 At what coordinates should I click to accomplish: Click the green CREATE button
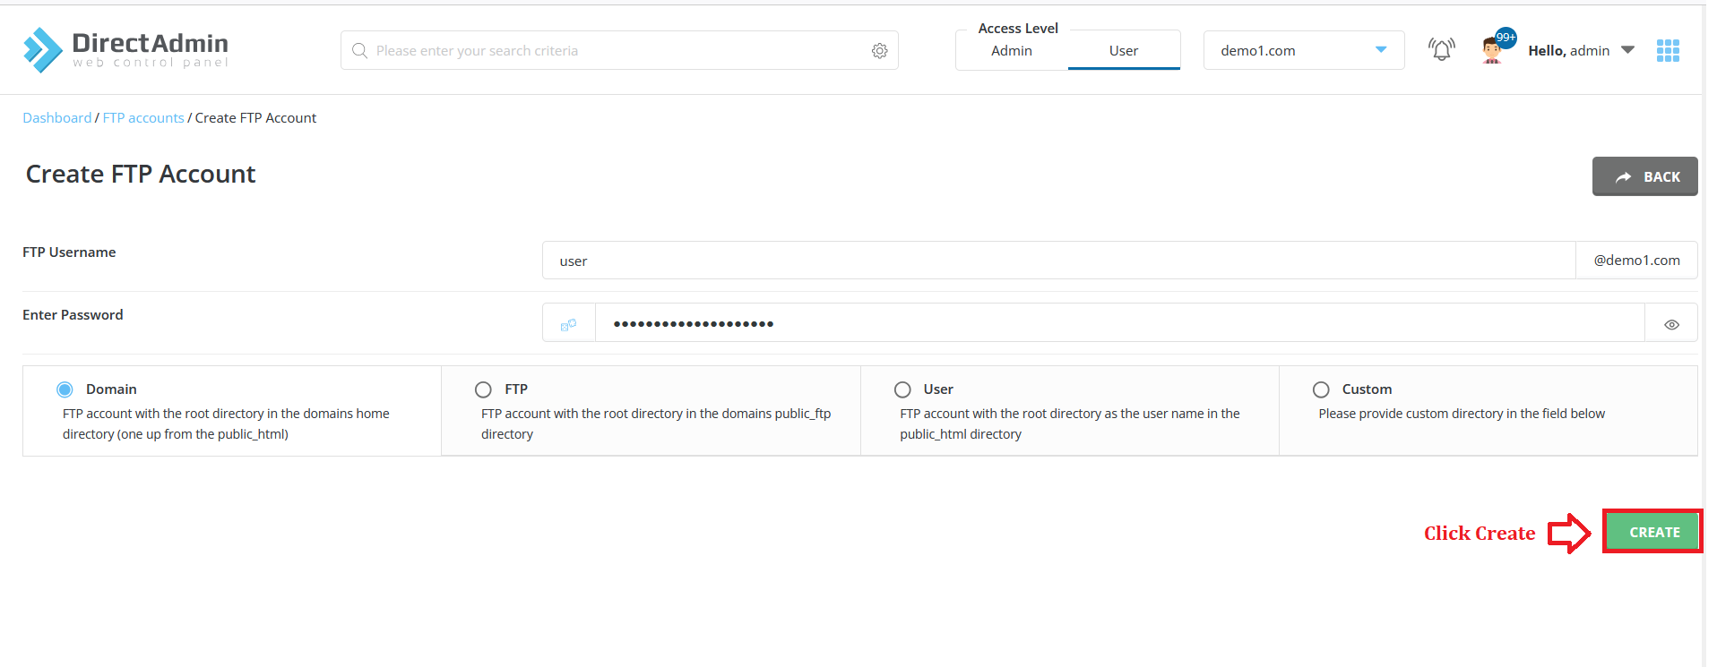point(1653,532)
